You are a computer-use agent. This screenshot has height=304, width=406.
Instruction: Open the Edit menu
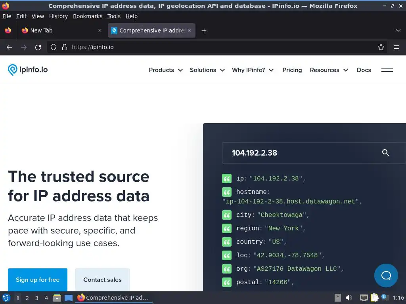pos(21,16)
